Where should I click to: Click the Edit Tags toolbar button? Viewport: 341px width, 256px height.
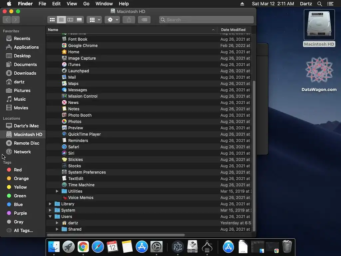coord(144,20)
